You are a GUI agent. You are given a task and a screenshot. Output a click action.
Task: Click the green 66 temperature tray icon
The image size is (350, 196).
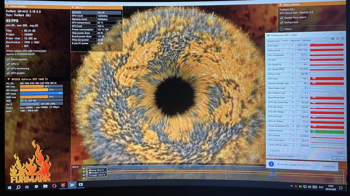click(300, 187)
